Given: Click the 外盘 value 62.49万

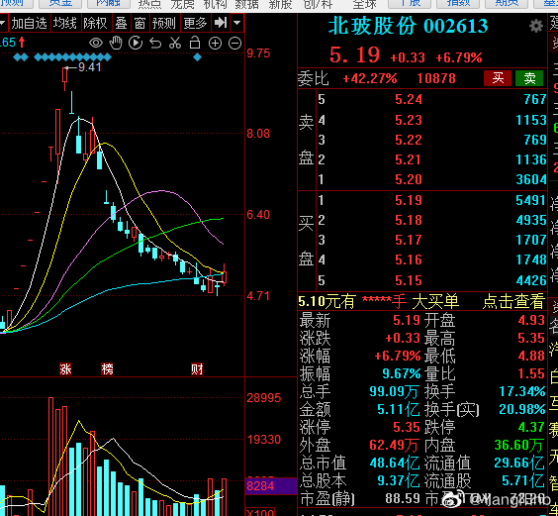Looking at the screenshot, I should 394,445.
